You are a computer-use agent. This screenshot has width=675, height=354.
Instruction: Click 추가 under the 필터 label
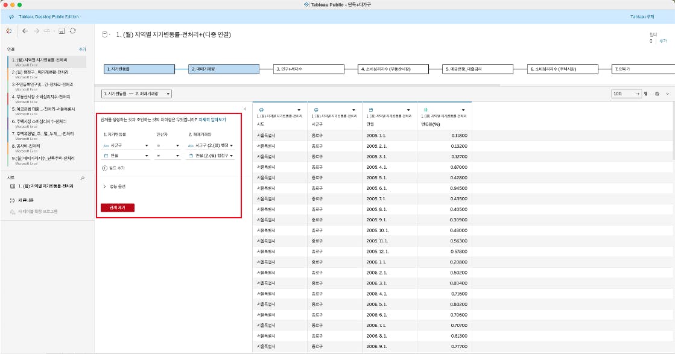663,41
